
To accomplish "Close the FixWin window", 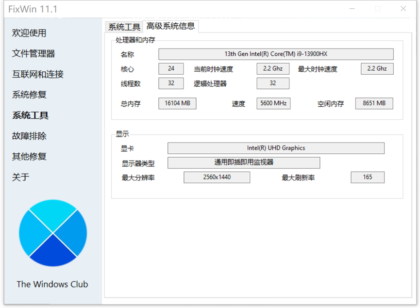I will (403, 9).
